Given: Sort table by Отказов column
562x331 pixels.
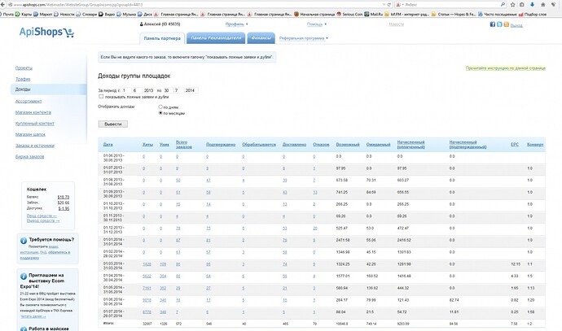Looking at the screenshot, I should point(321,145).
